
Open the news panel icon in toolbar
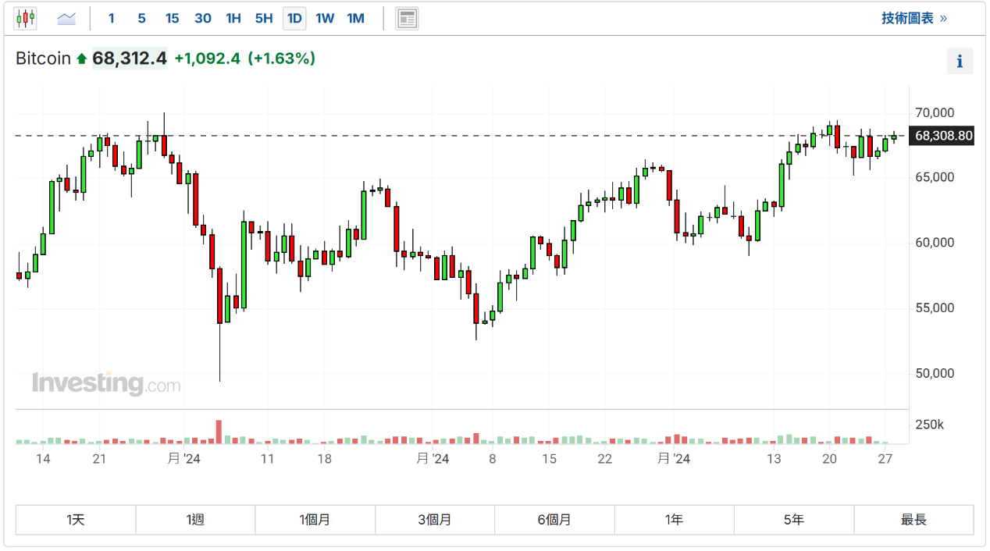click(x=407, y=18)
